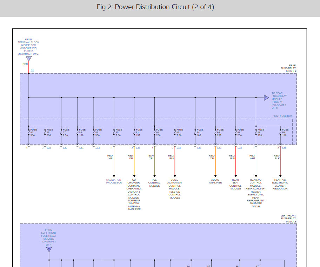Image resolution: width=320 pixels, height=267 pixels.
Task: Select the Fuse 60 7.5A label
Action: (119, 133)
